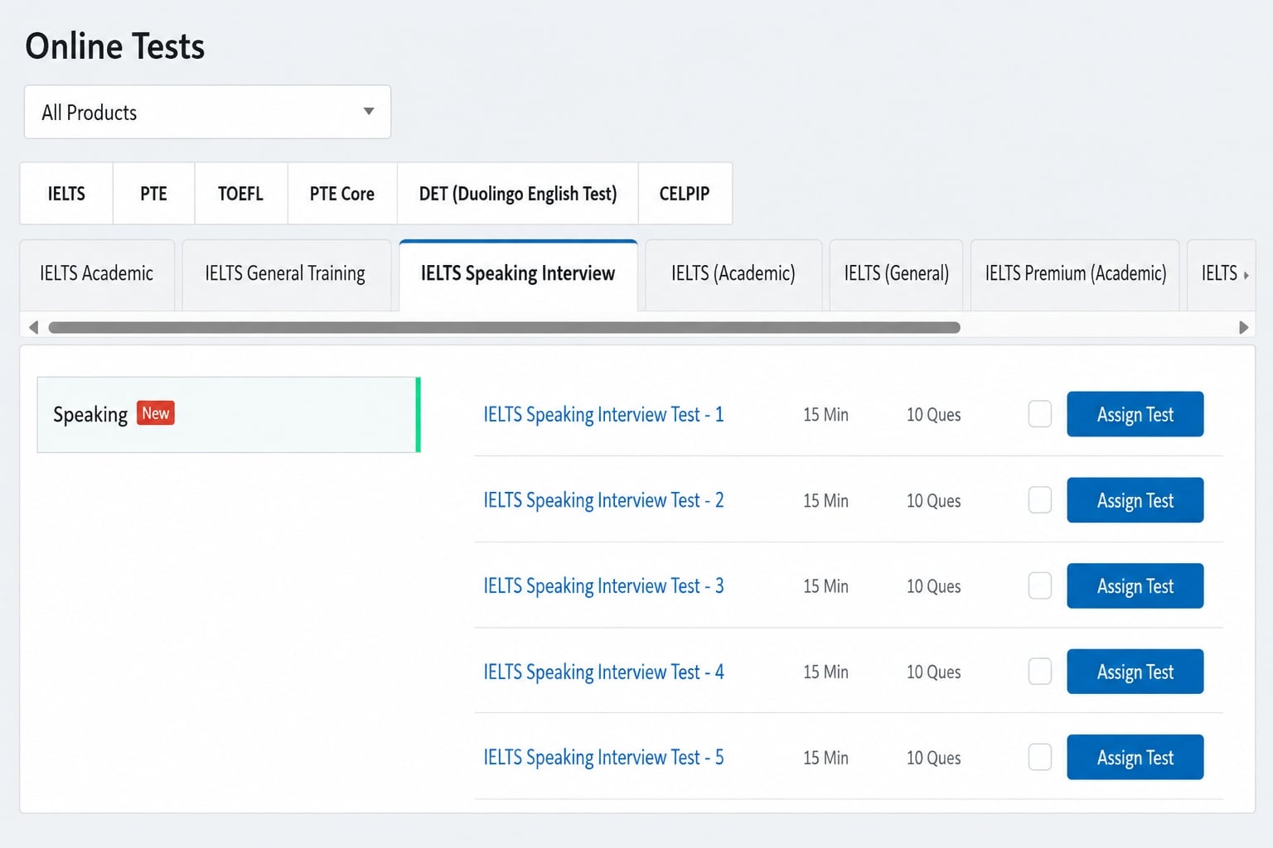
Task: Assign Test for Interview Test - 2
Action: click(1135, 500)
